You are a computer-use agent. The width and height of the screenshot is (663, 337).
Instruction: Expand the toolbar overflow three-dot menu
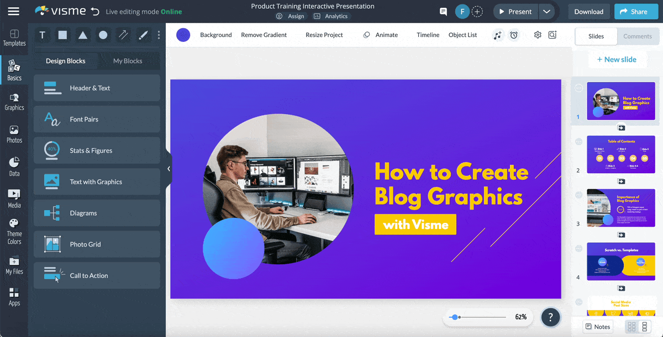(159, 35)
